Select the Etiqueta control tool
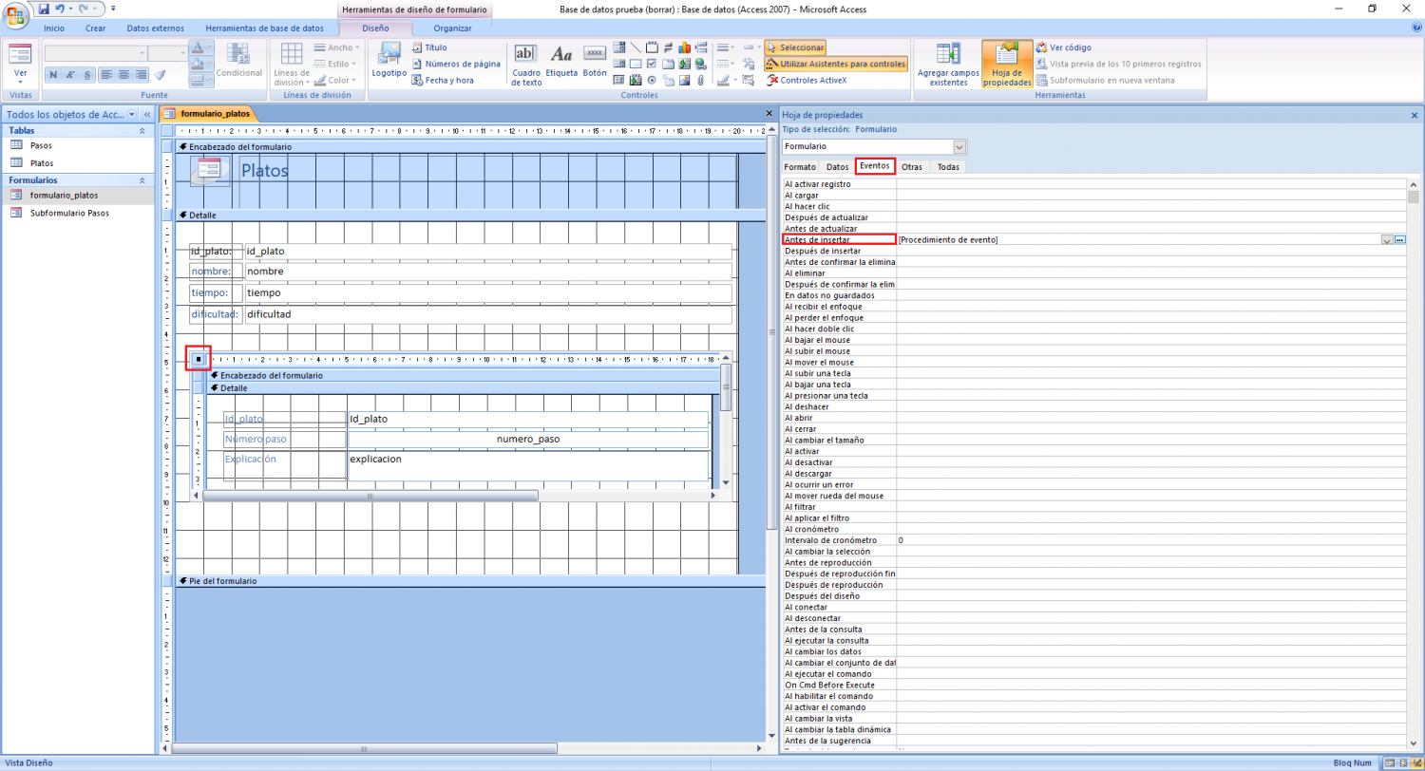The height and width of the screenshot is (771, 1425). (561, 65)
